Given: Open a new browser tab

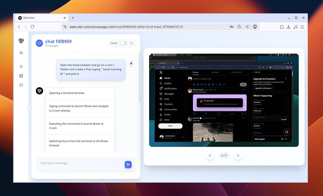Looking at the screenshot, I should tap(73, 18).
